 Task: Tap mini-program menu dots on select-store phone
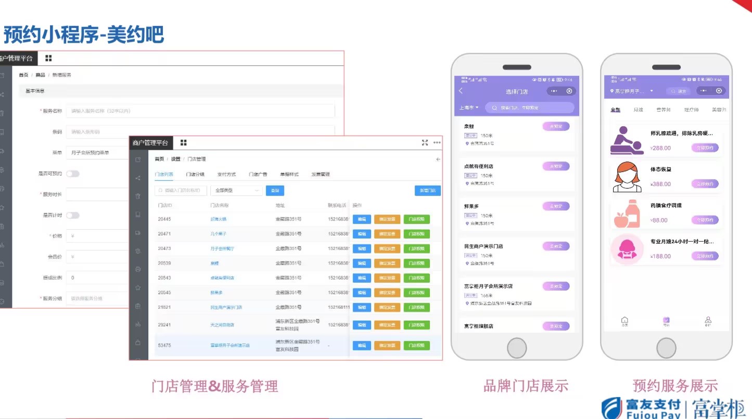[554, 91]
